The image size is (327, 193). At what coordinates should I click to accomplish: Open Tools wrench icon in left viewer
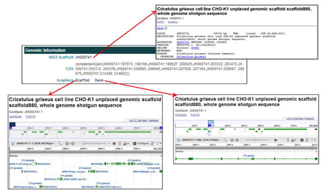tap(126, 143)
